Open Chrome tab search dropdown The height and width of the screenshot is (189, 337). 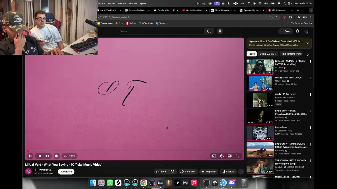pos(311,10)
